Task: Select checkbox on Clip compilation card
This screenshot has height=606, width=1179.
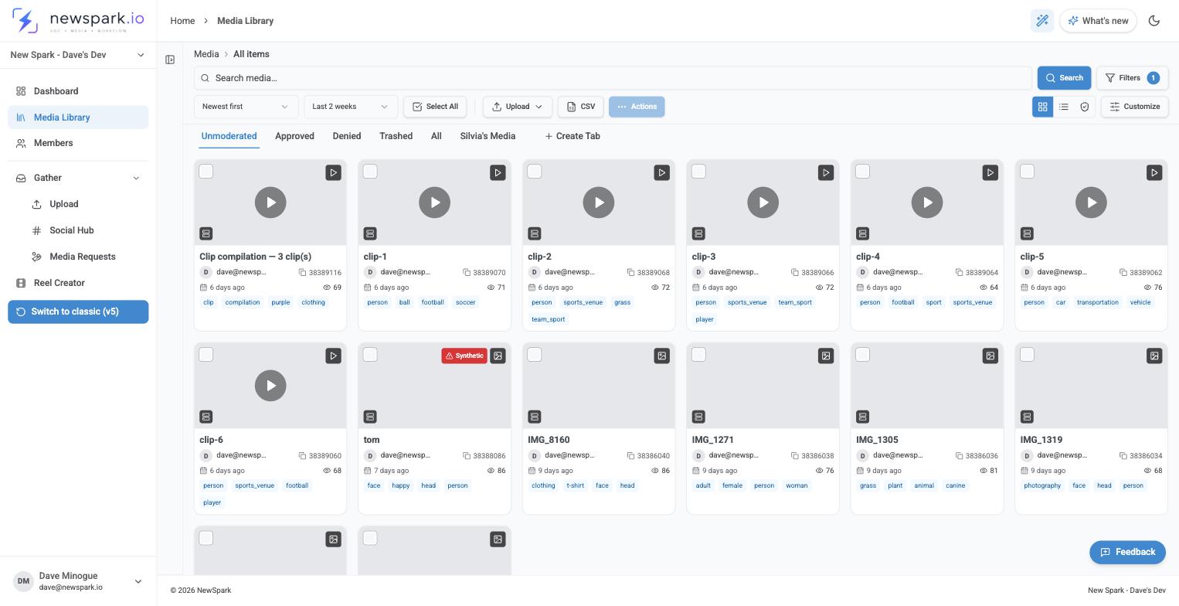Action: (206, 172)
